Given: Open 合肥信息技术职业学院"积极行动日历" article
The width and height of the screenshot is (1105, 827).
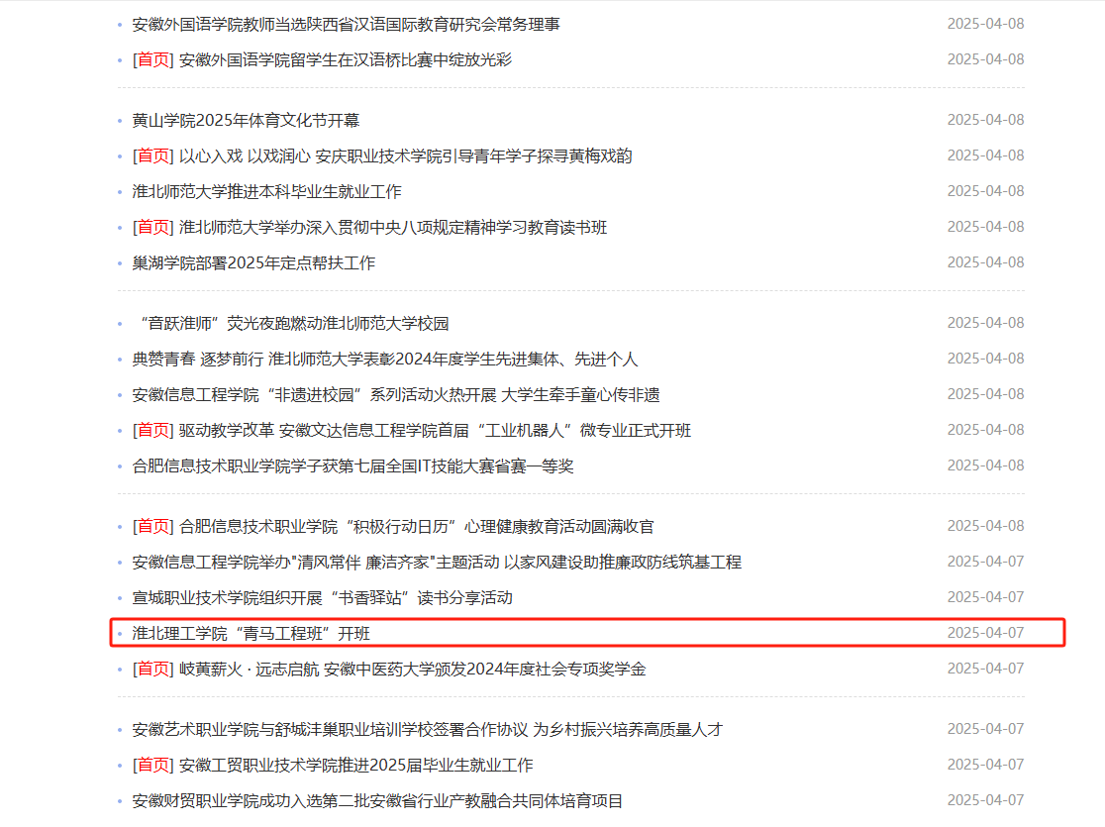Looking at the screenshot, I should click(x=416, y=527).
